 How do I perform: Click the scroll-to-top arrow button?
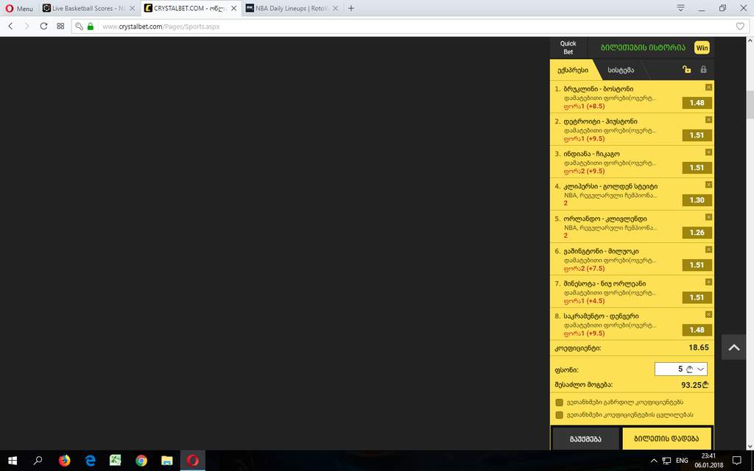734,347
